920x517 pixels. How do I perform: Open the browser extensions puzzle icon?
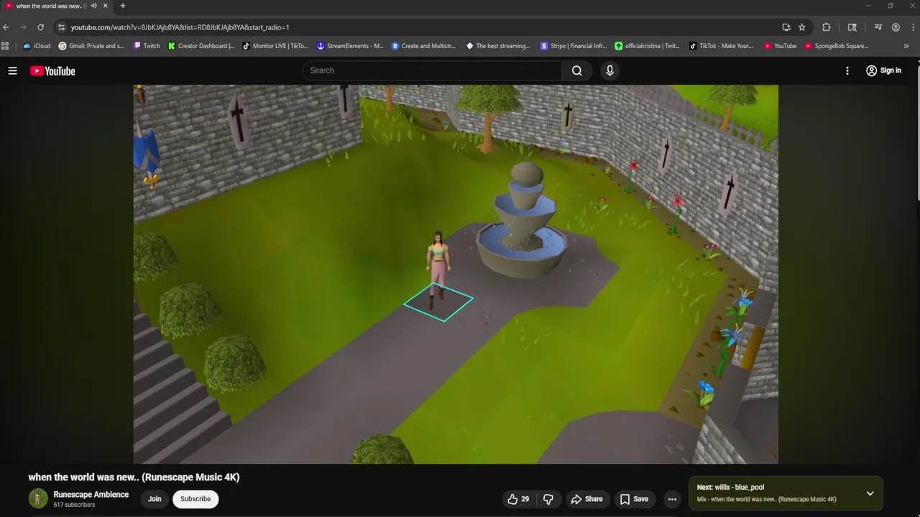(827, 27)
